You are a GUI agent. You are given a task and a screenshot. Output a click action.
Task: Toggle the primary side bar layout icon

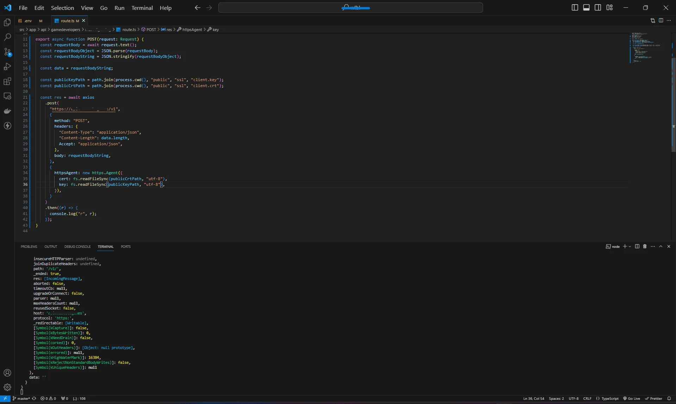[x=575, y=8]
